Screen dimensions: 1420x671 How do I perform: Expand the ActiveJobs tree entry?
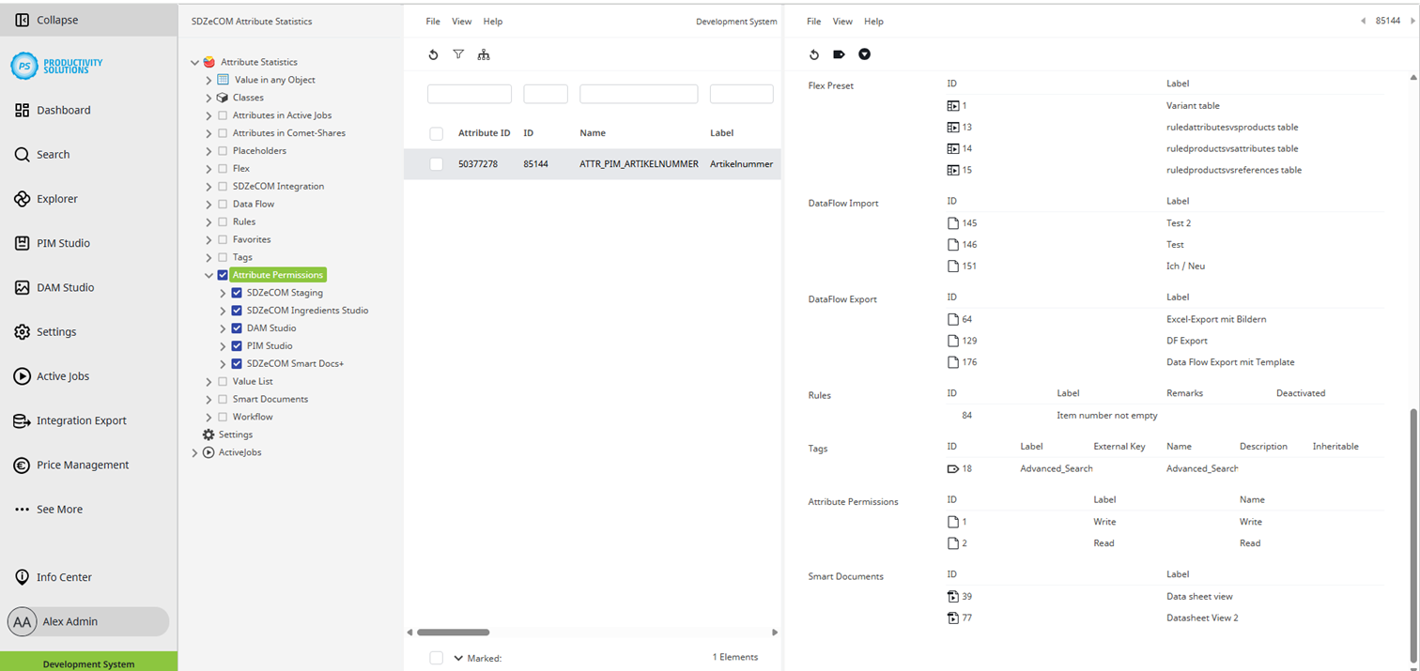(x=195, y=451)
